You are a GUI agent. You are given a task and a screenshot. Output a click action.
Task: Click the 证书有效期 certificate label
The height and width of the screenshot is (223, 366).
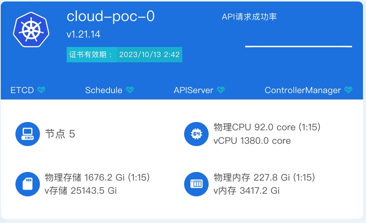tap(91, 55)
